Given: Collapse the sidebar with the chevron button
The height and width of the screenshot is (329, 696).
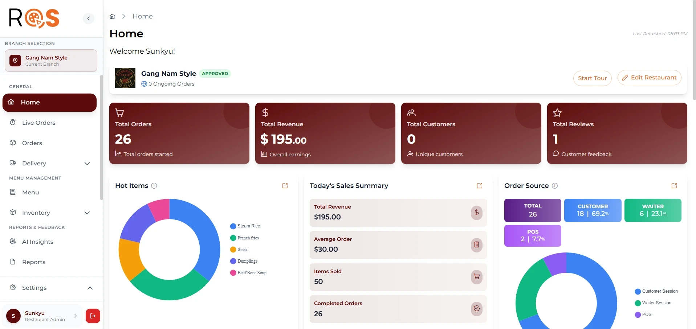Looking at the screenshot, I should point(89,18).
